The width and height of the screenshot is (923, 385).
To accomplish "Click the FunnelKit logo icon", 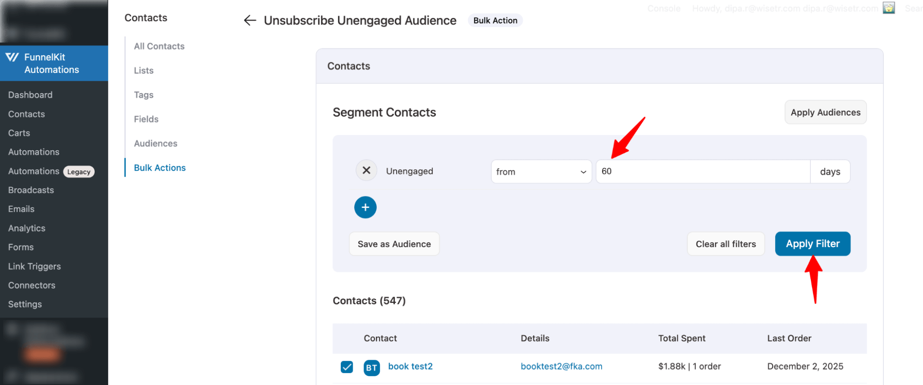I will click(x=12, y=57).
